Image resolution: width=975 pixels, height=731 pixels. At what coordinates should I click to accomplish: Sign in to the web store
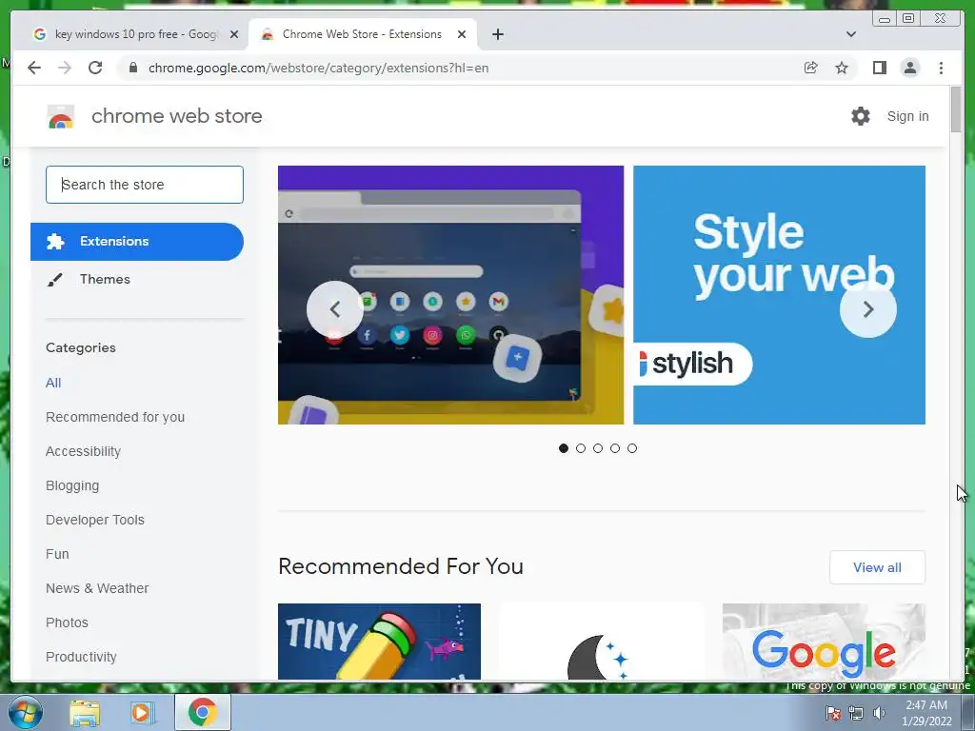coord(907,116)
